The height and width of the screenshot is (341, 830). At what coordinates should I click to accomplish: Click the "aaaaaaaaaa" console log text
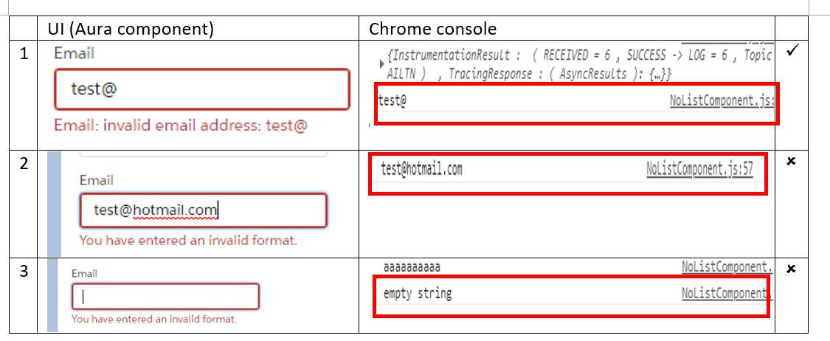coord(412,266)
